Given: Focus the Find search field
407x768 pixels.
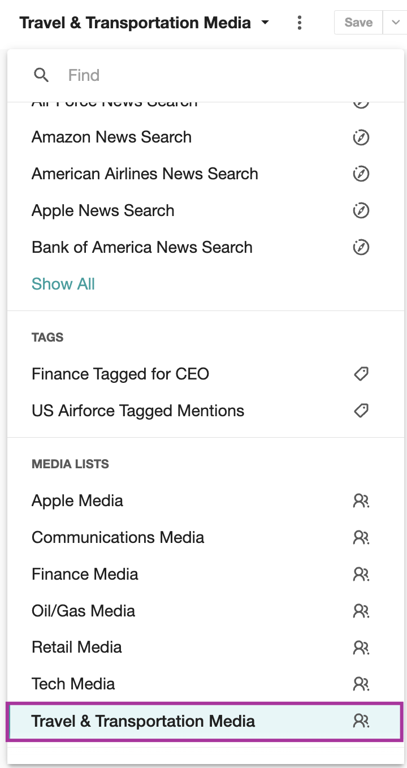Looking at the screenshot, I should [x=226, y=75].
